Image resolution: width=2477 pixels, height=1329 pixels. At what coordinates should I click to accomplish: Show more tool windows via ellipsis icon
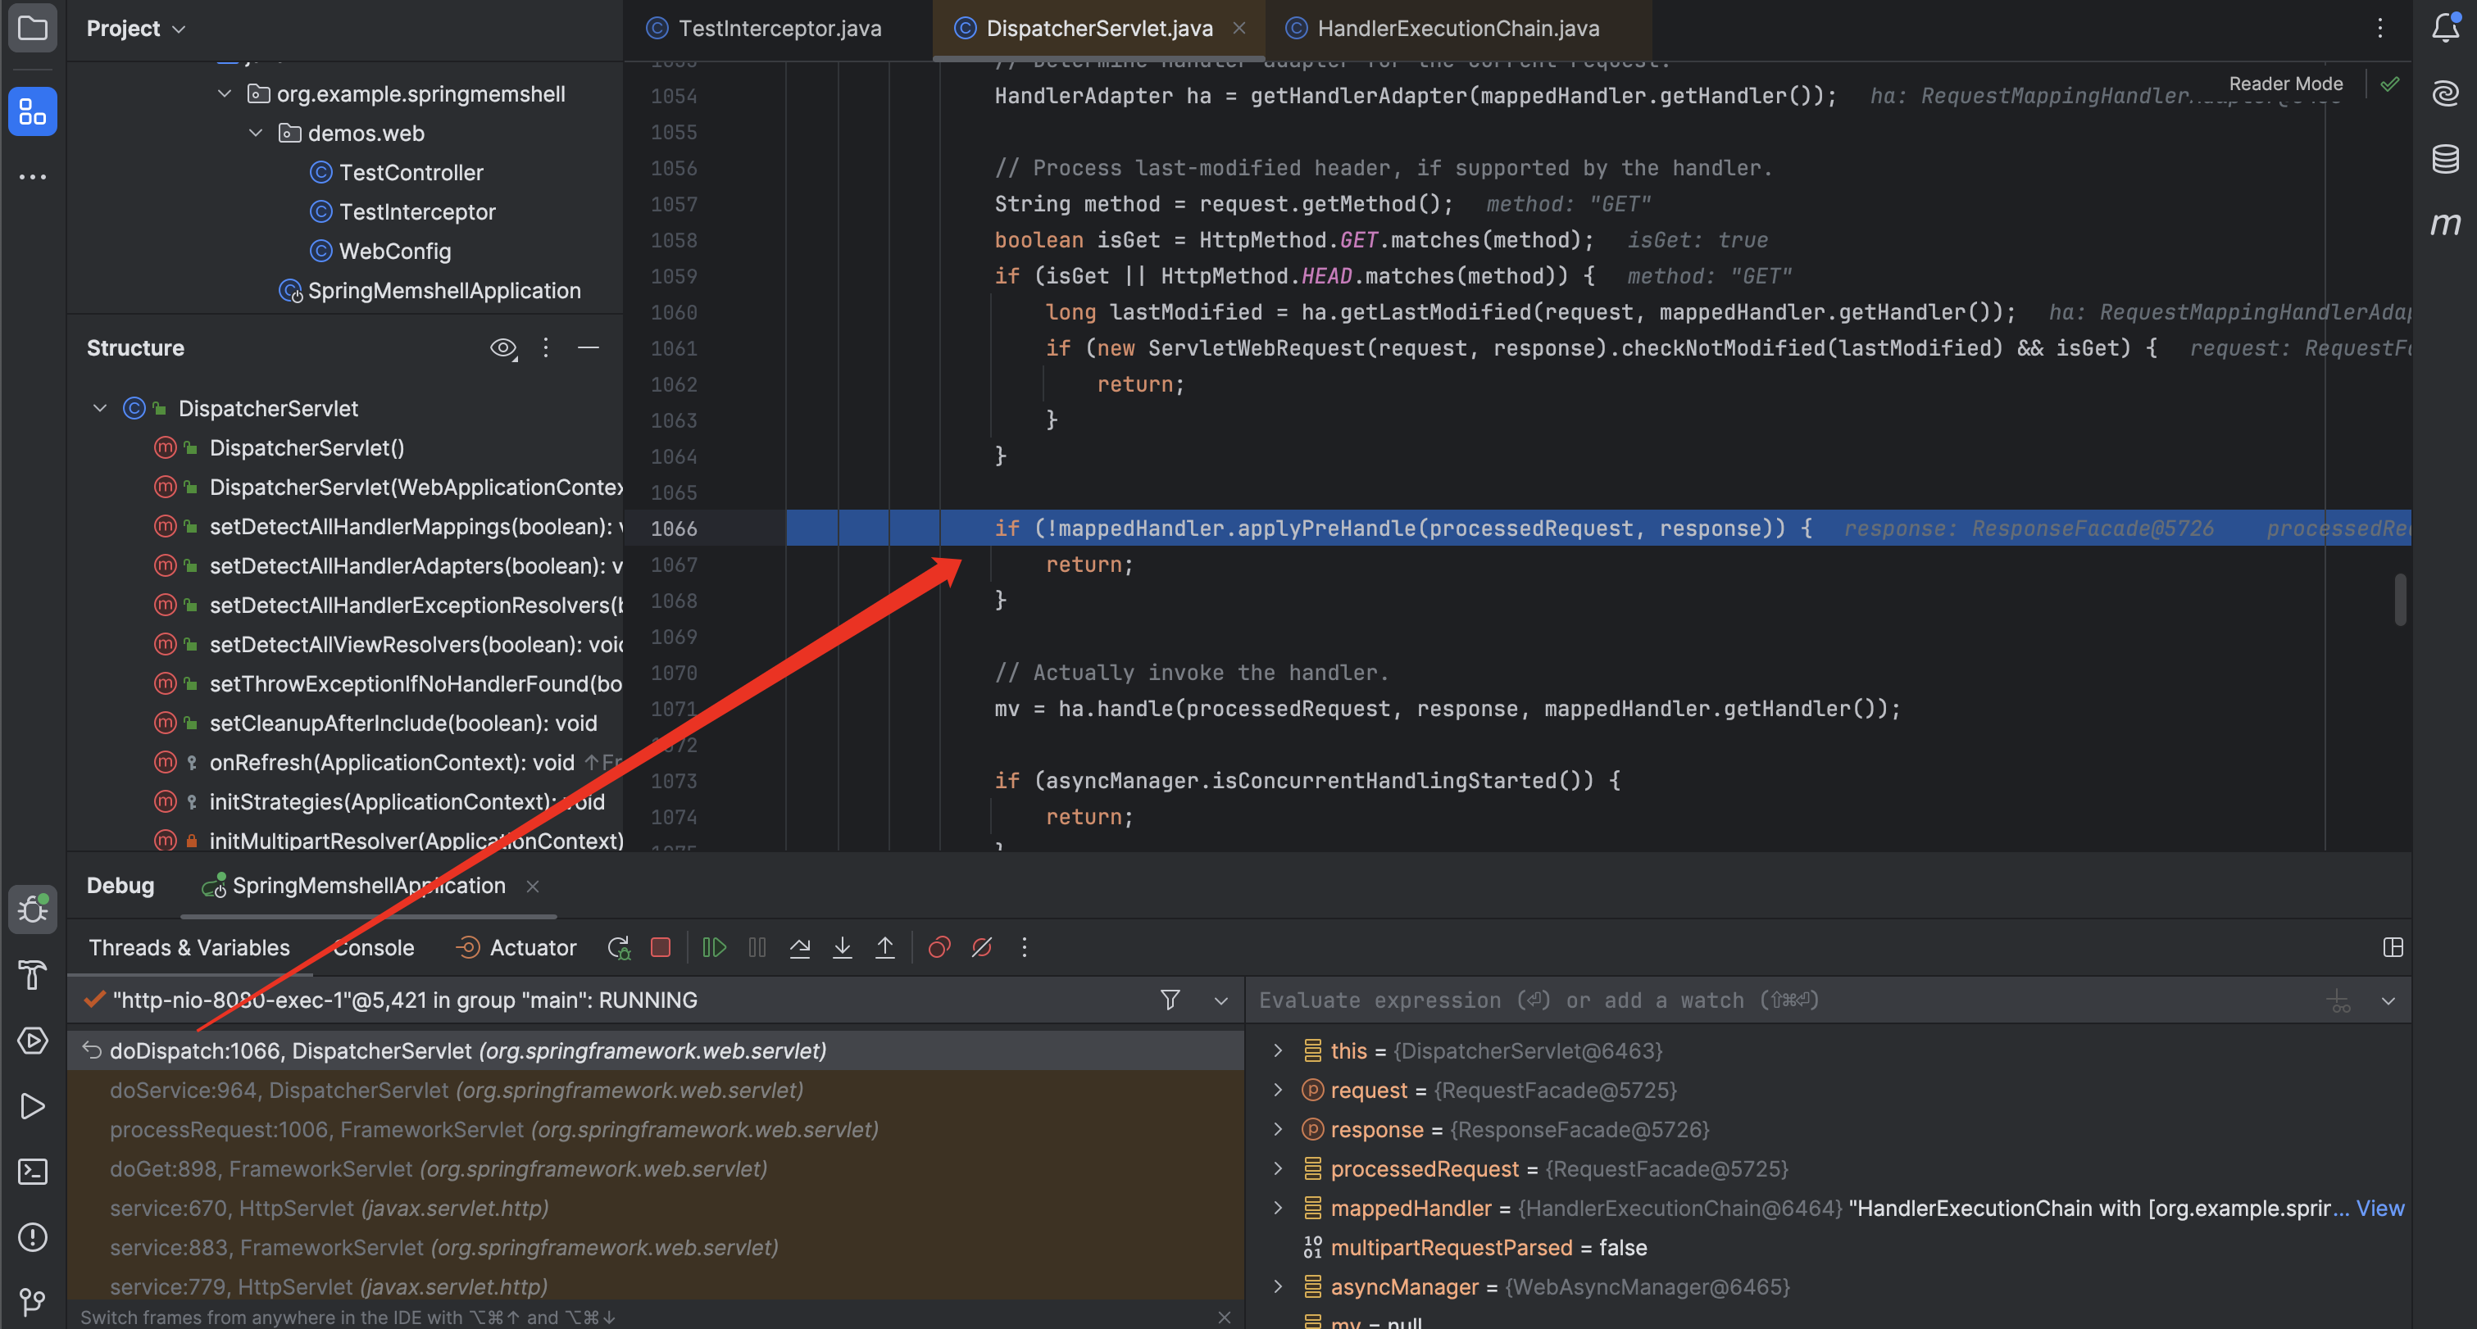(x=33, y=177)
